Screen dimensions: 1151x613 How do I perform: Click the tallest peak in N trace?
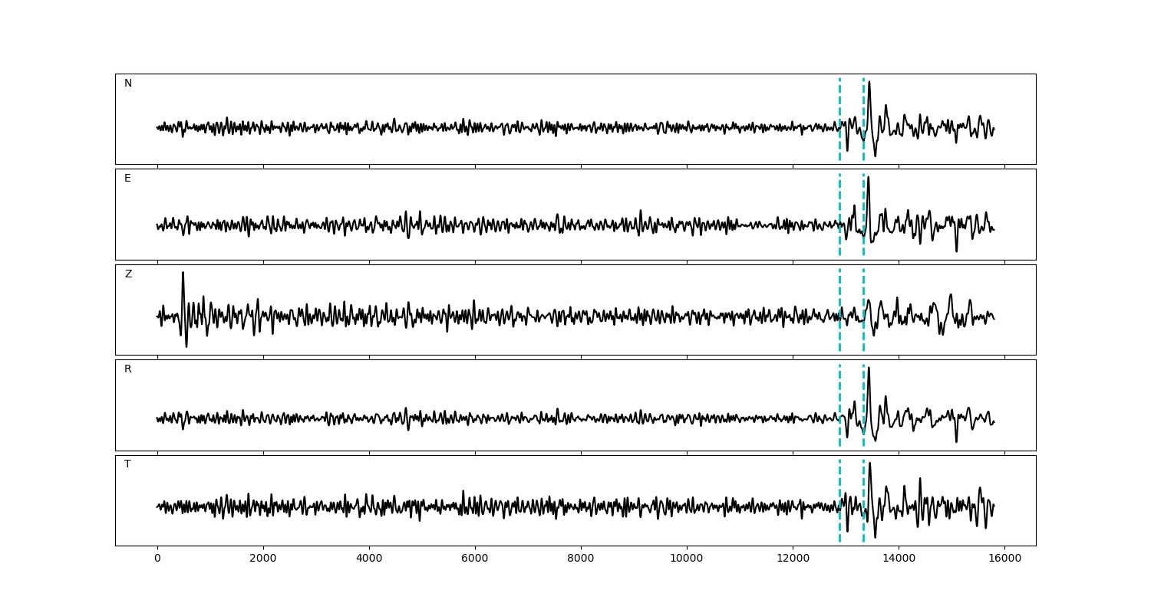[x=869, y=83]
